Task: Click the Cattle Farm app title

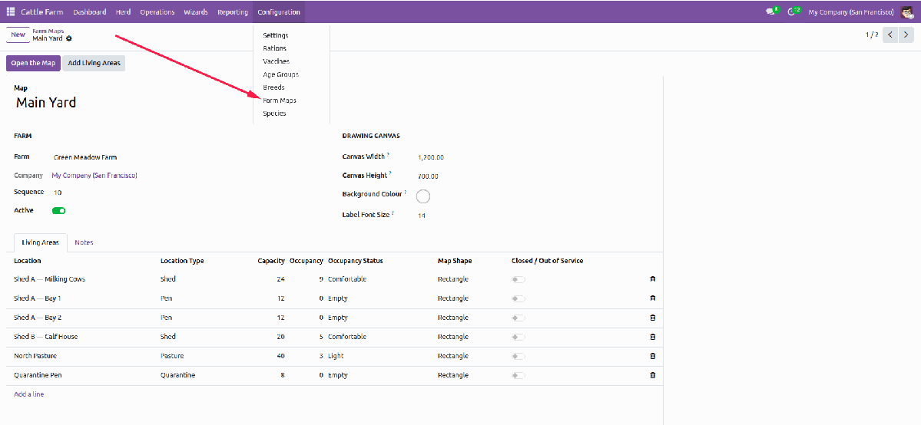Action: pos(42,12)
